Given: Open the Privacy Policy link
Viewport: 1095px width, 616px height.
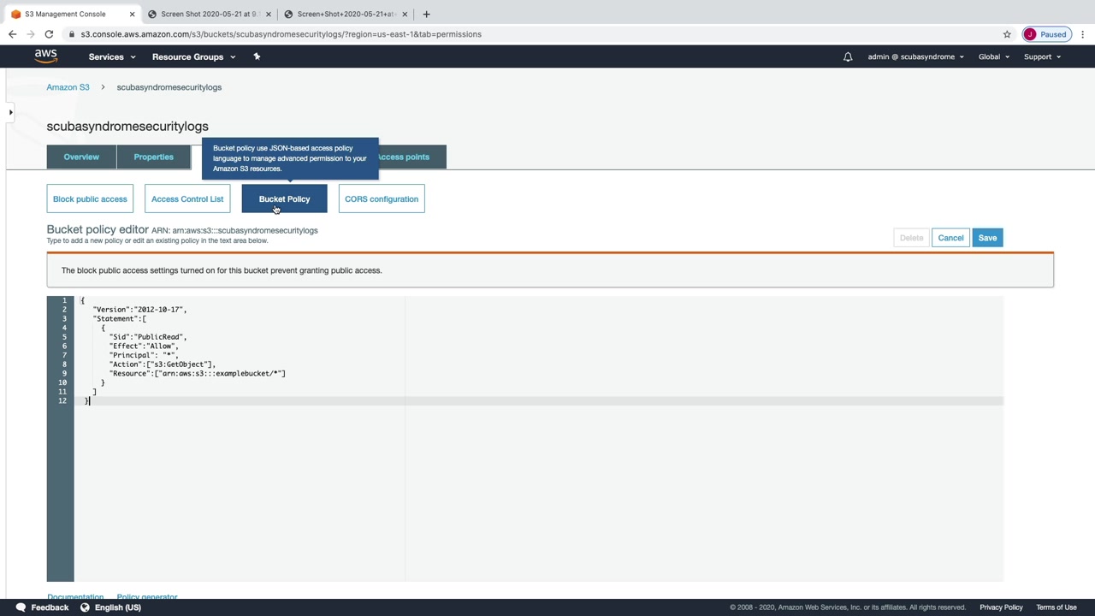Looking at the screenshot, I should tap(1001, 607).
